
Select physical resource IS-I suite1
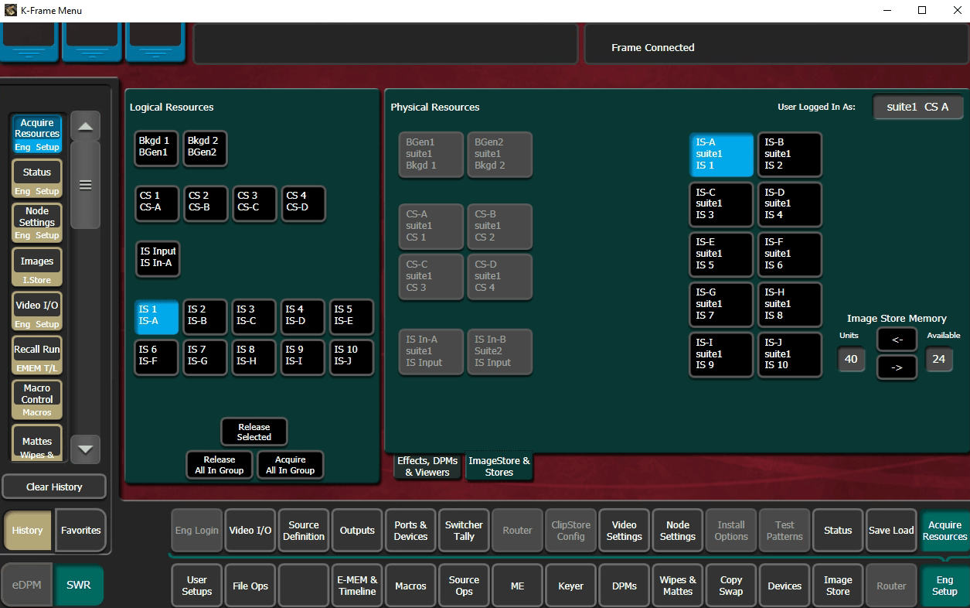(720, 354)
